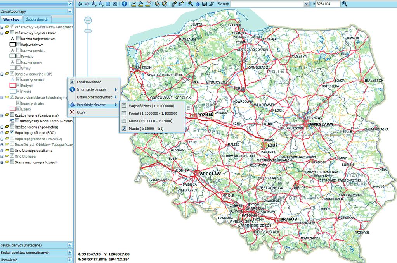
Task: Enable Skany map topograficznych checkbox
Action: pos(12,162)
